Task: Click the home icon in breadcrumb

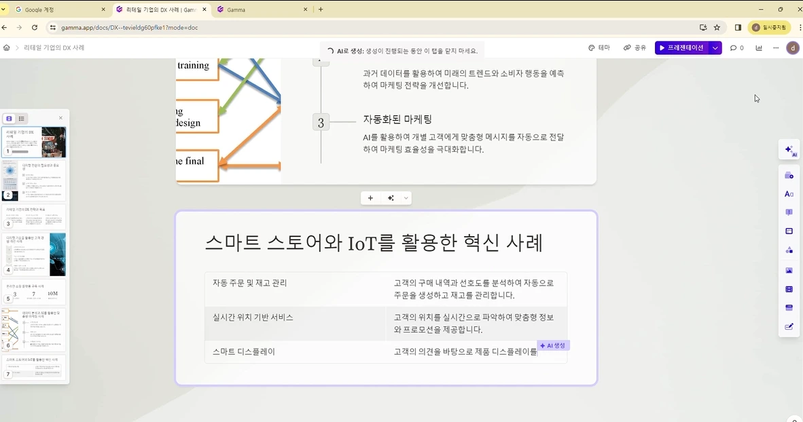Action: pyautogui.click(x=7, y=47)
